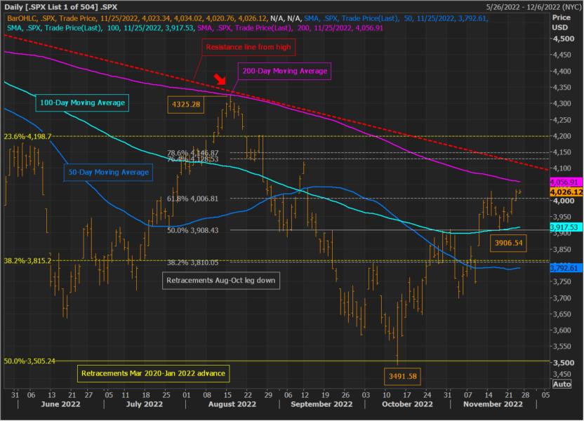584x421 pixels.
Task: Select the 3491.58 low price annotation
Action: pos(403,376)
